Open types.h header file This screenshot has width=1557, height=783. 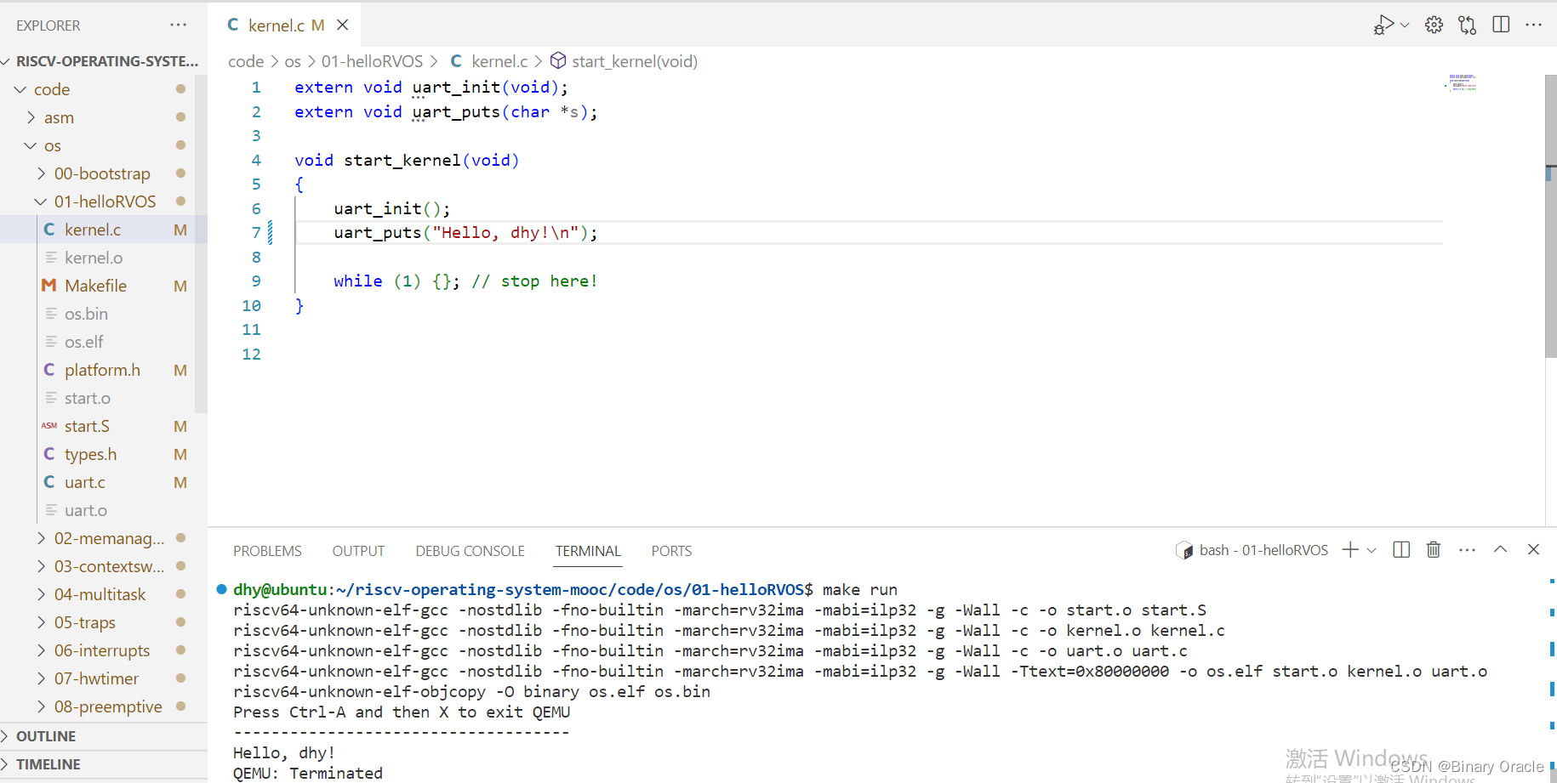(104, 454)
